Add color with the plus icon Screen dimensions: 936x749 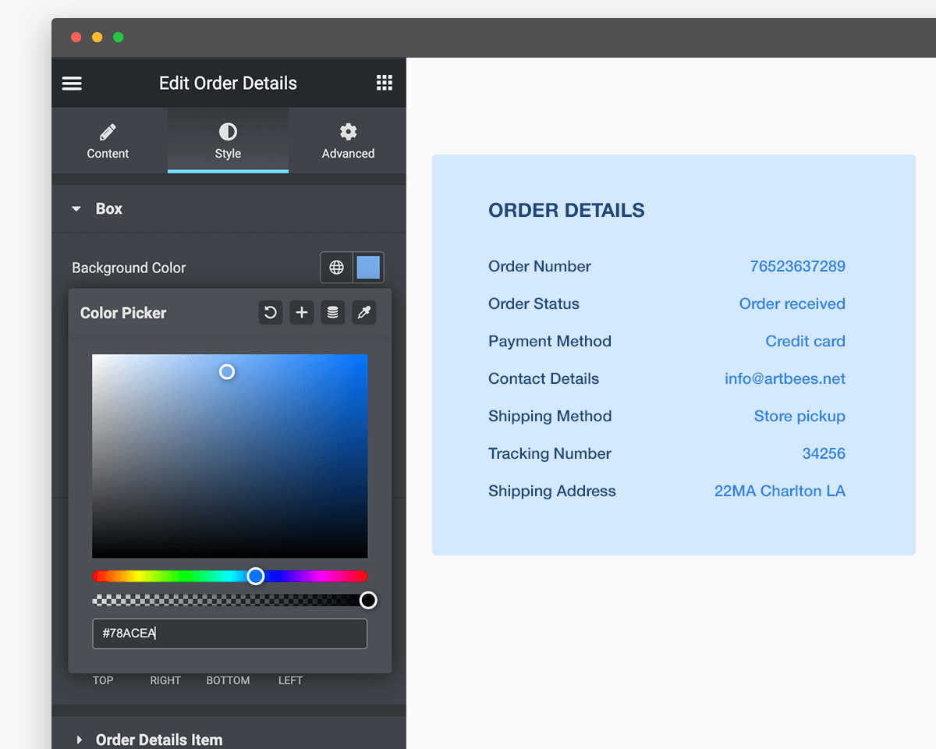click(x=302, y=313)
